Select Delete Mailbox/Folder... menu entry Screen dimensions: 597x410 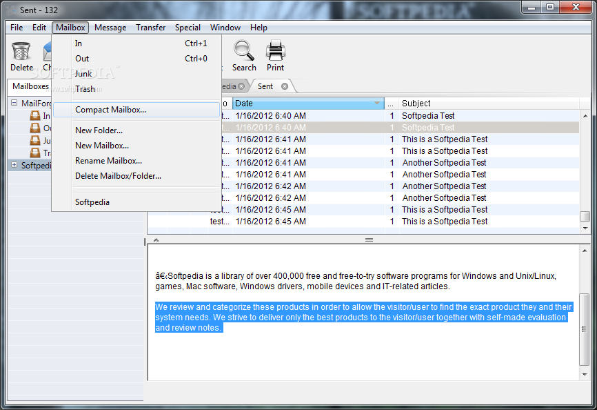[136, 176]
